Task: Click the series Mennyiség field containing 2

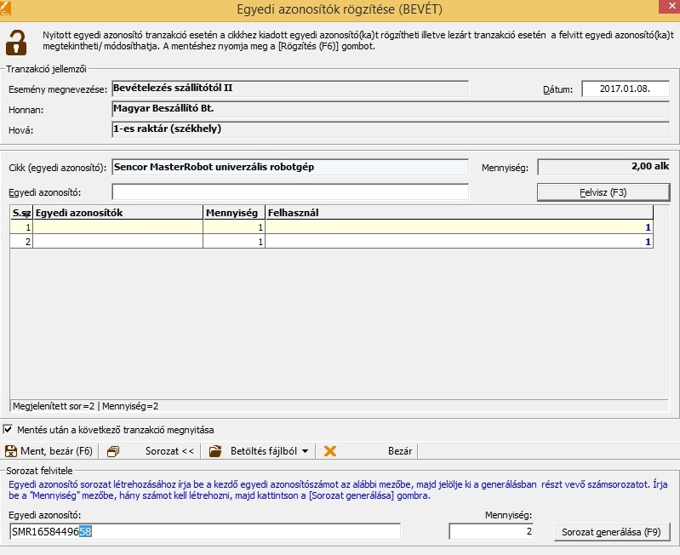Action: (492, 531)
